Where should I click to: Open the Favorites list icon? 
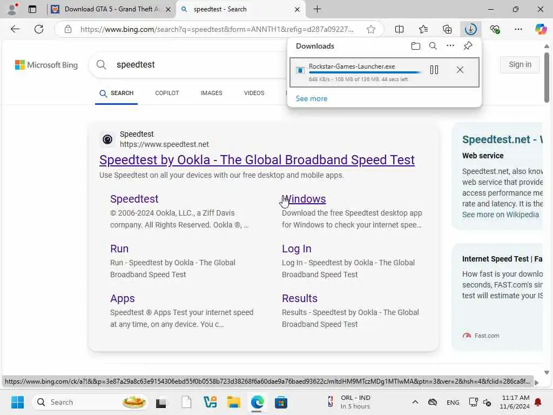(423, 29)
